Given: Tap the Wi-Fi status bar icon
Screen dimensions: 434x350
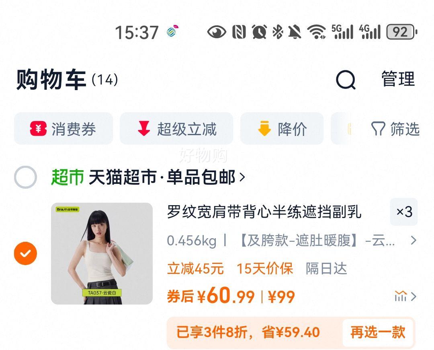Looking at the screenshot, I should (317, 32).
